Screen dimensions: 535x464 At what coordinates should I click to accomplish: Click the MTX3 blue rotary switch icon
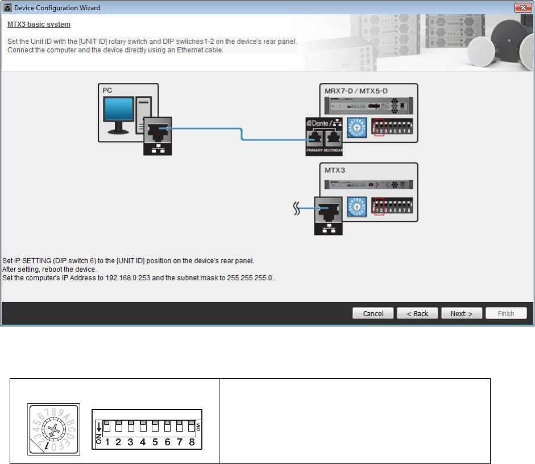tap(357, 207)
